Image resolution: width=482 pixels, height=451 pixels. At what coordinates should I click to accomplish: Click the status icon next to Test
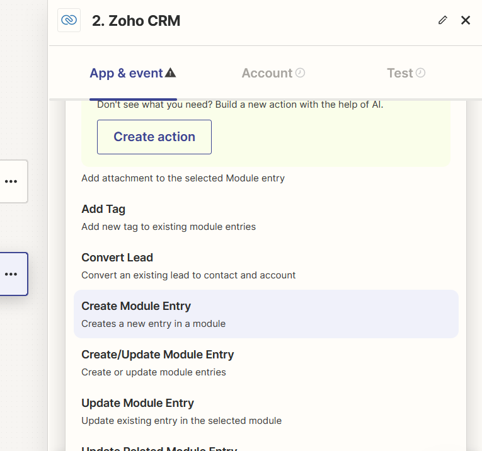420,73
